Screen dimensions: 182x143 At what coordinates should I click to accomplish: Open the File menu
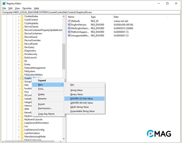click(4, 8)
